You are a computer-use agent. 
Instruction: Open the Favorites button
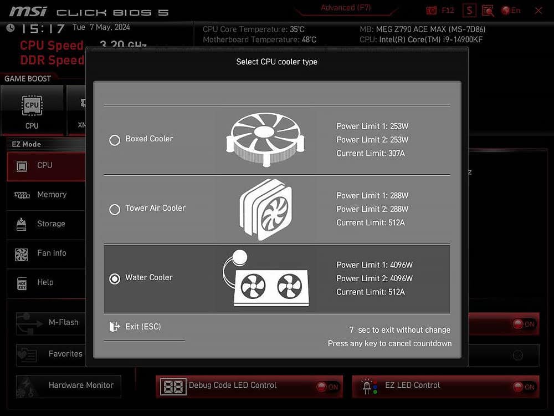(51, 354)
